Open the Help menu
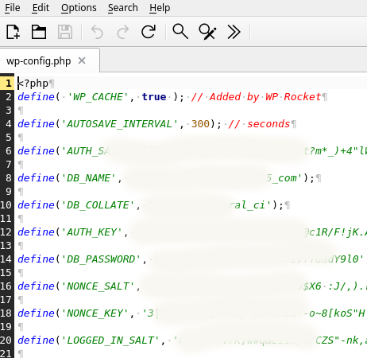367x358 pixels. (160, 8)
